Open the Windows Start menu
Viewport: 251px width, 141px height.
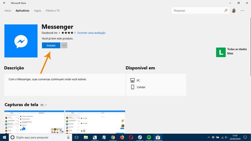pyautogui.click(x=4, y=137)
